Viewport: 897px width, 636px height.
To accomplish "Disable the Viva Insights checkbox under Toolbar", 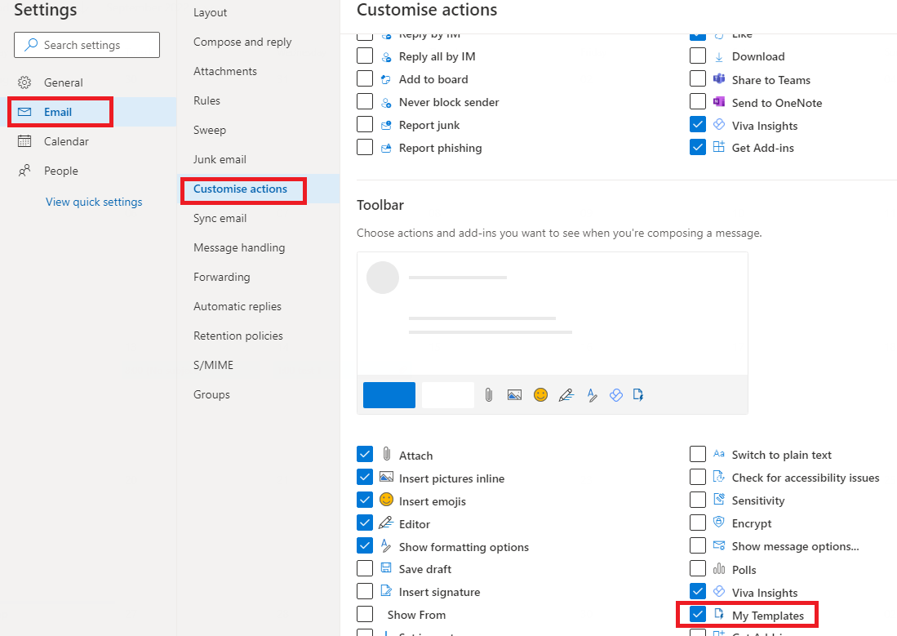I will point(698,591).
